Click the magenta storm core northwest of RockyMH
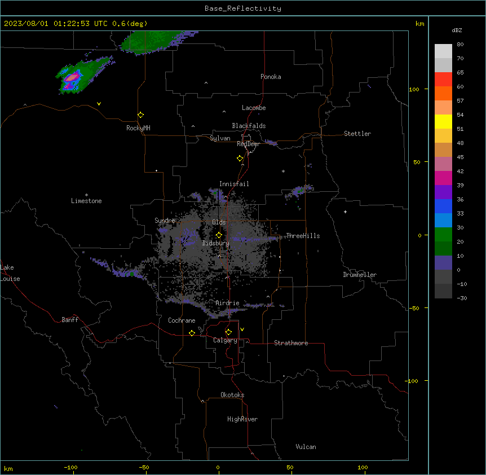 point(72,77)
